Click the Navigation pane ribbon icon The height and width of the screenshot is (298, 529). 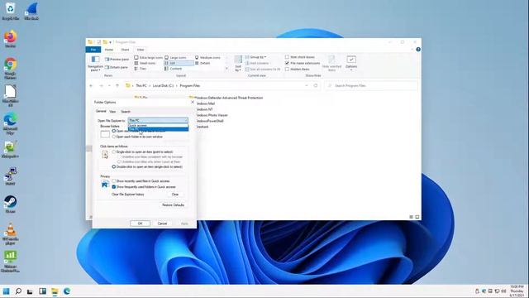pos(96,64)
